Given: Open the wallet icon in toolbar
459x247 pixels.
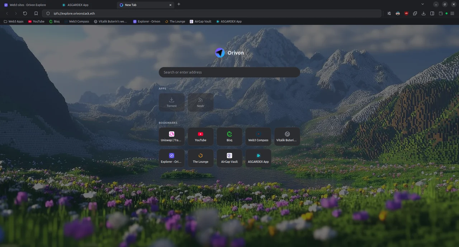Looking at the screenshot, I should (441, 13).
